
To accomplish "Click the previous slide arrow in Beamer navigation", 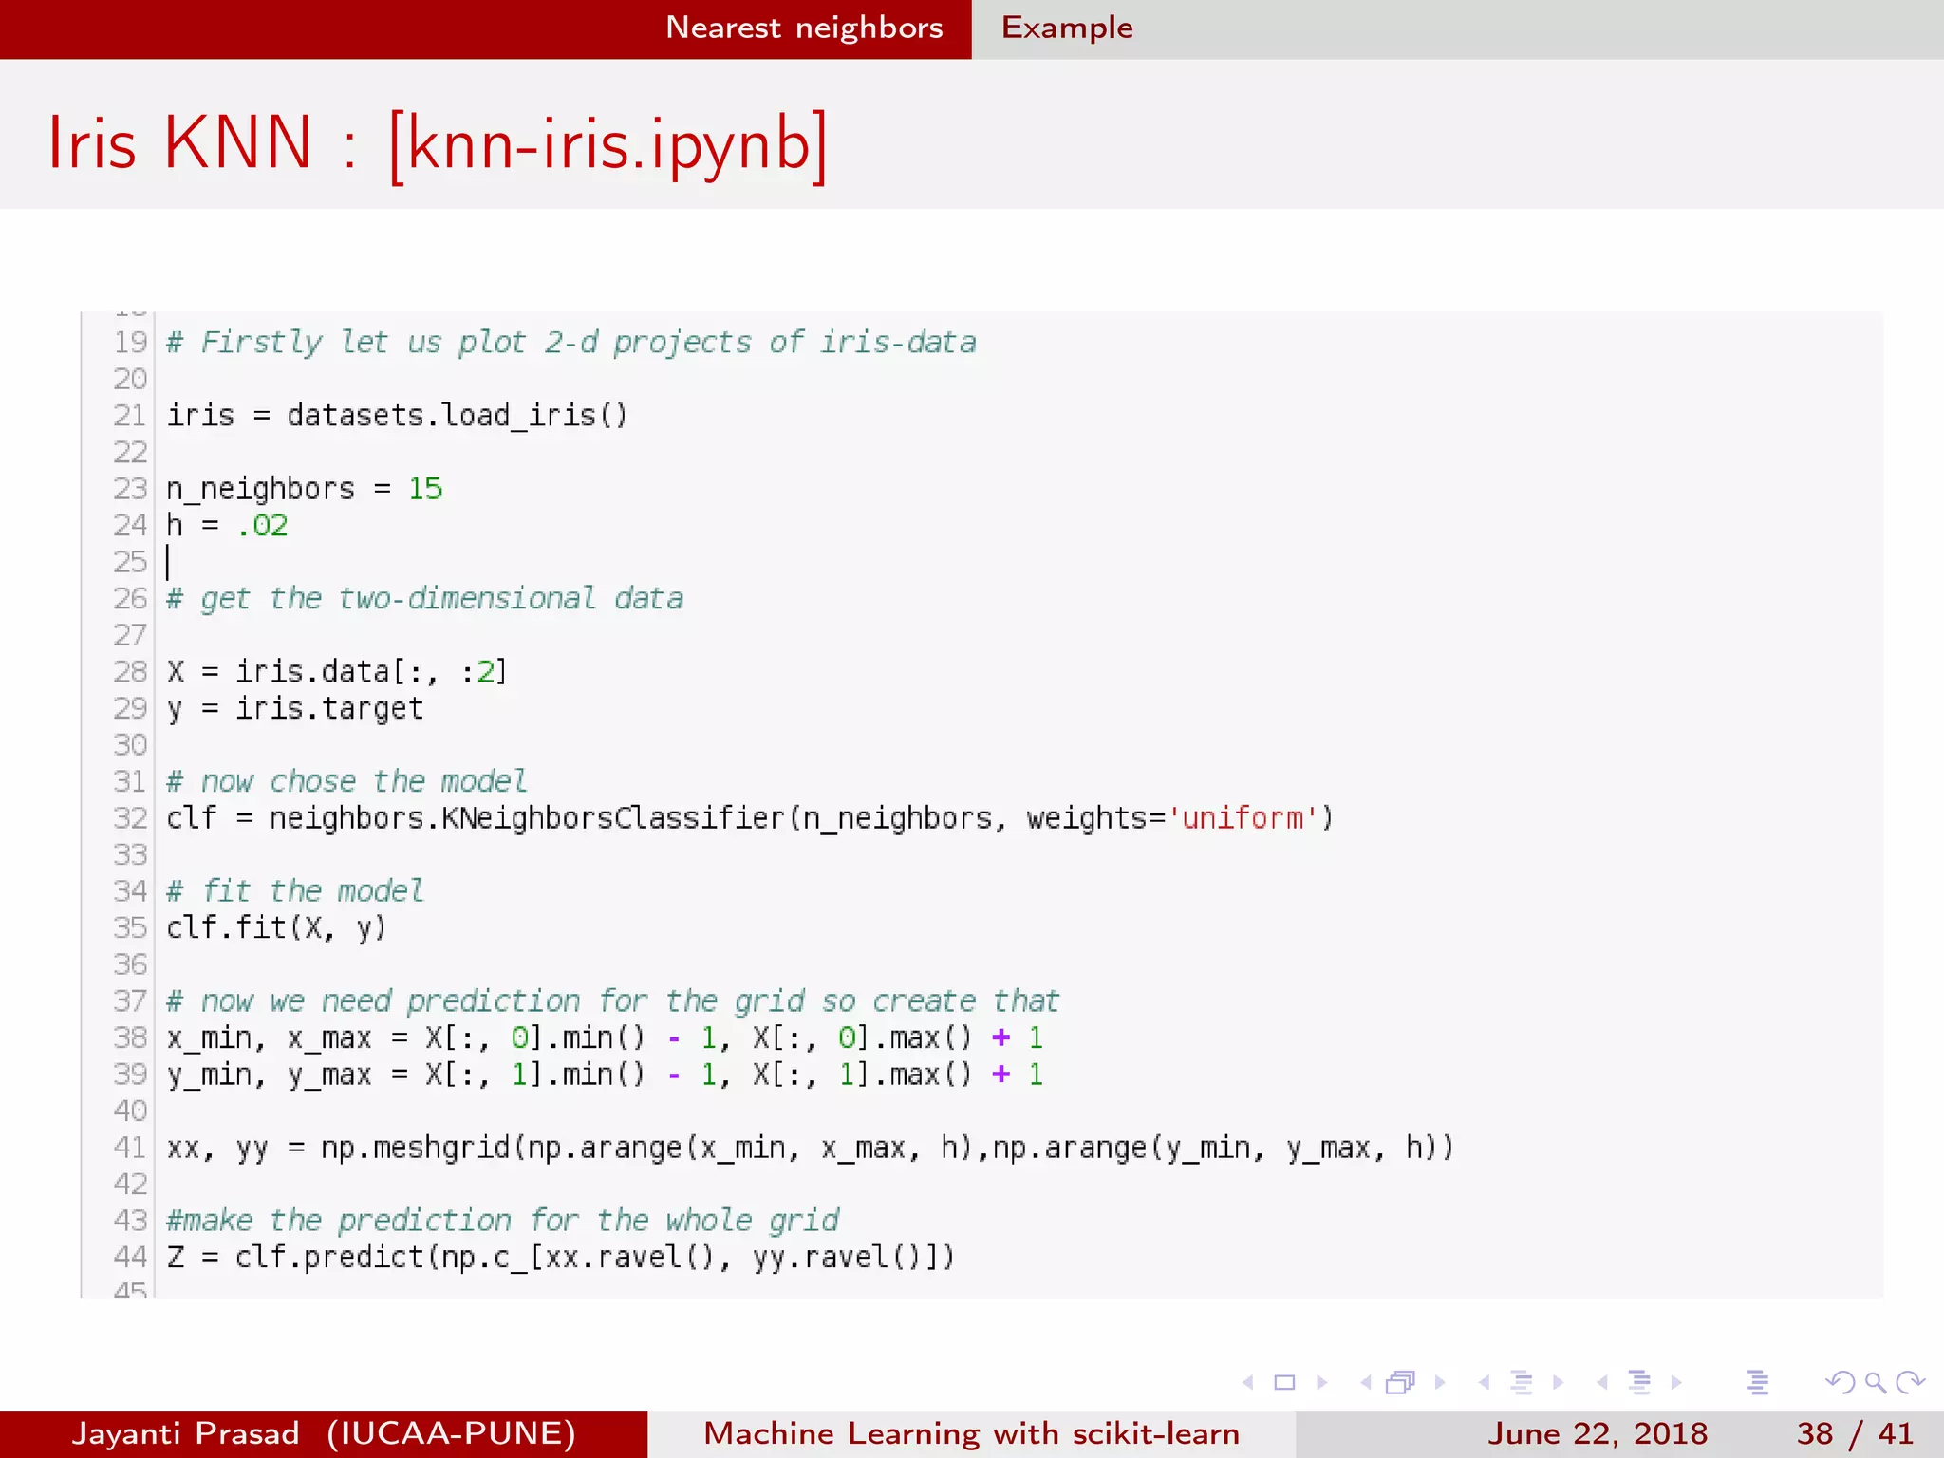I will click(x=1248, y=1383).
